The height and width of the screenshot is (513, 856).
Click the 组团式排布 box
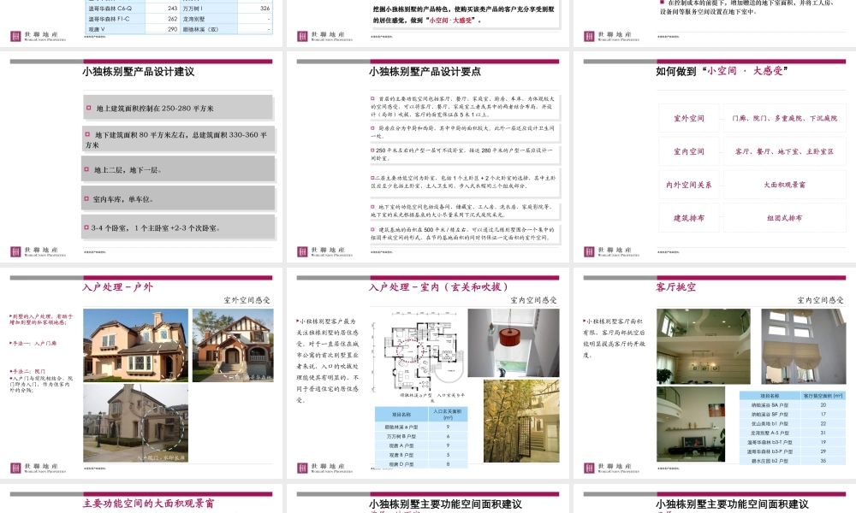[x=784, y=218]
